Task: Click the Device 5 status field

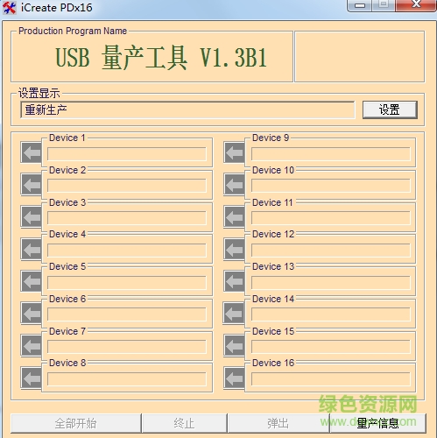Action: click(x=127, y=282)
